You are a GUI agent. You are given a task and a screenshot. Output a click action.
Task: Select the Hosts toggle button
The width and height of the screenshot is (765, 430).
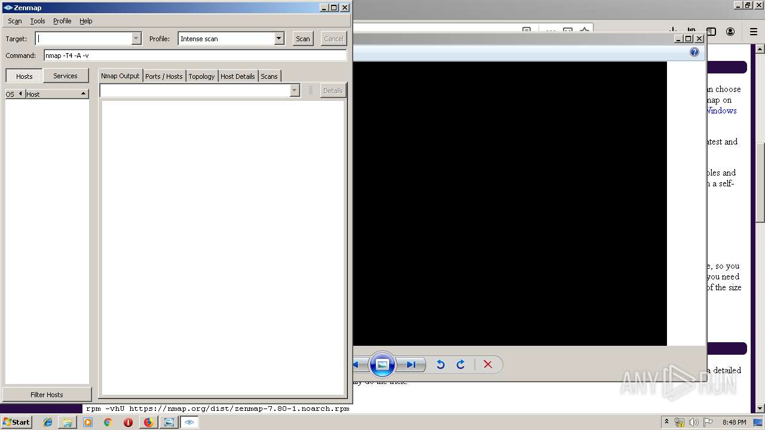(x=25, y=76)
